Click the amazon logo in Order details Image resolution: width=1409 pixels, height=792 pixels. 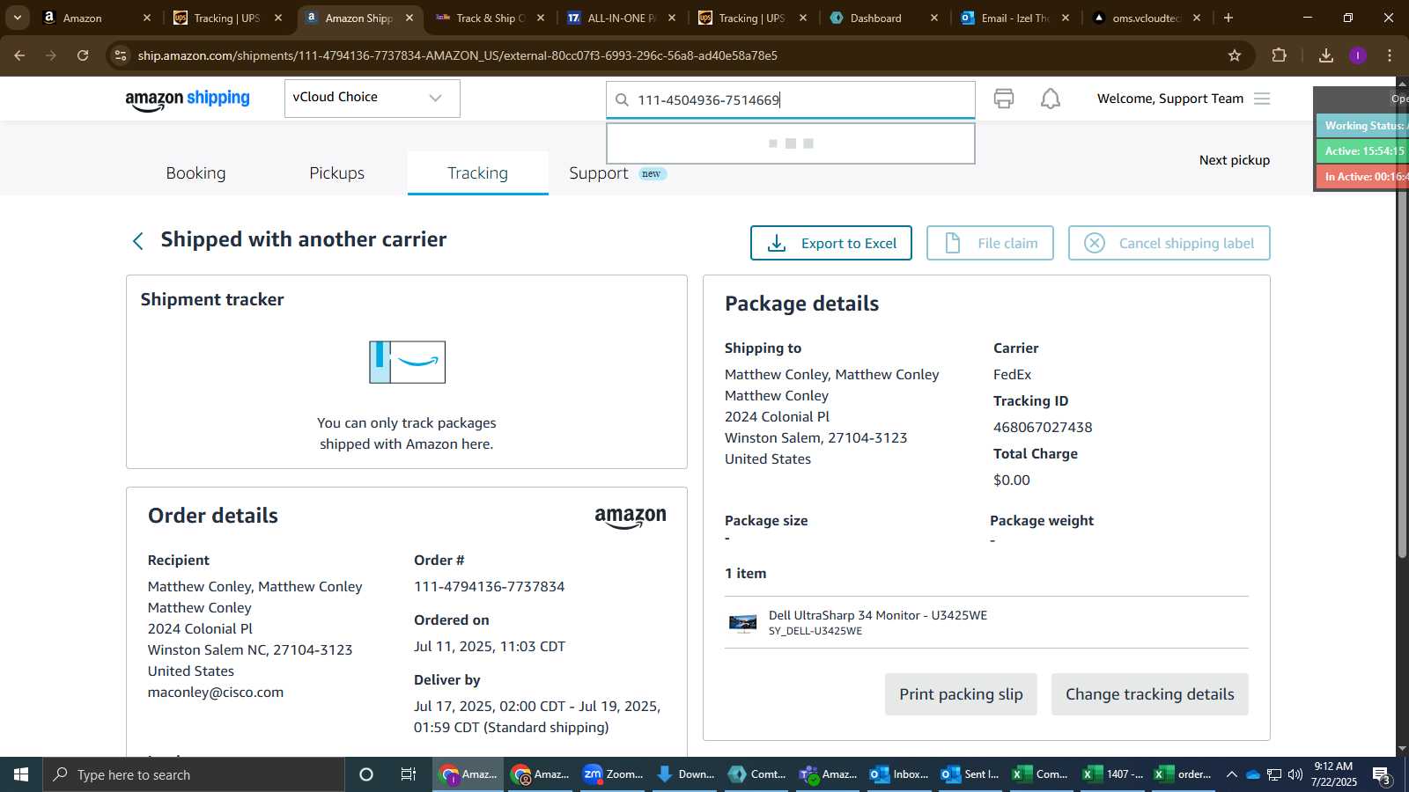coord(631,517)
